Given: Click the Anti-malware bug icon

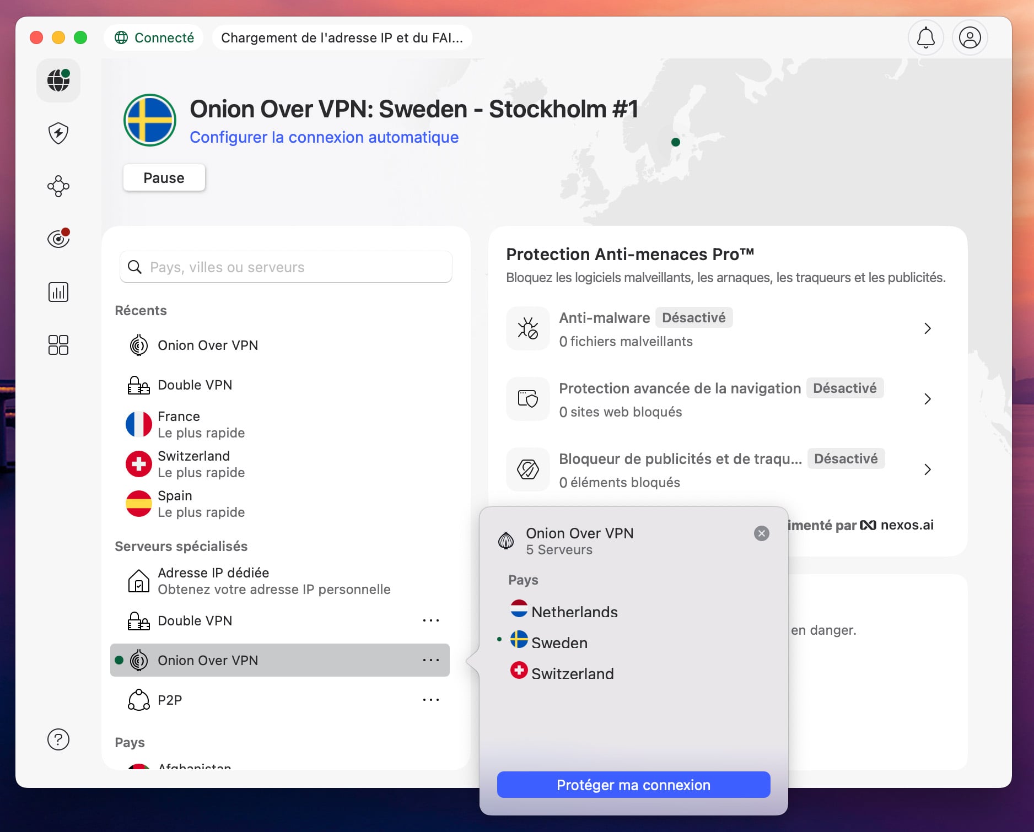Looking at the screenshot, I should click(x=528, y=328).
